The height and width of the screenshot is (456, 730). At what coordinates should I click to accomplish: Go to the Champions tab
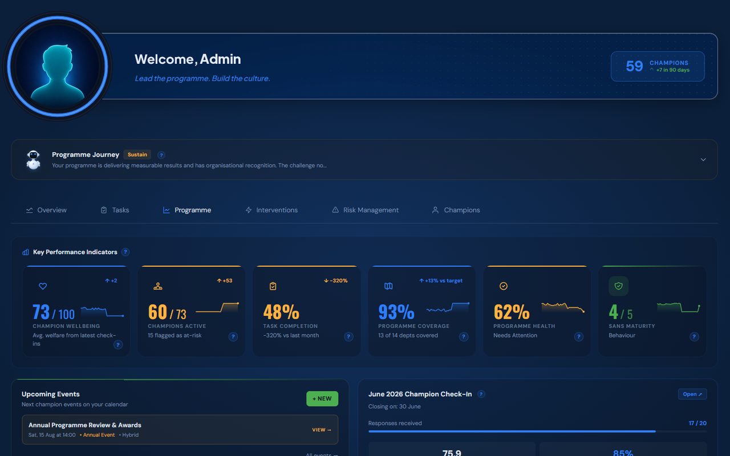(456, 210)
